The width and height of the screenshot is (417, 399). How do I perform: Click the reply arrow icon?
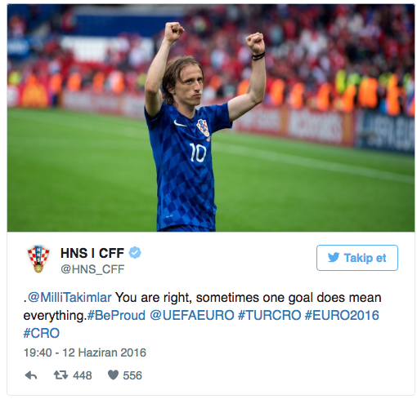[x=31, y=375]
